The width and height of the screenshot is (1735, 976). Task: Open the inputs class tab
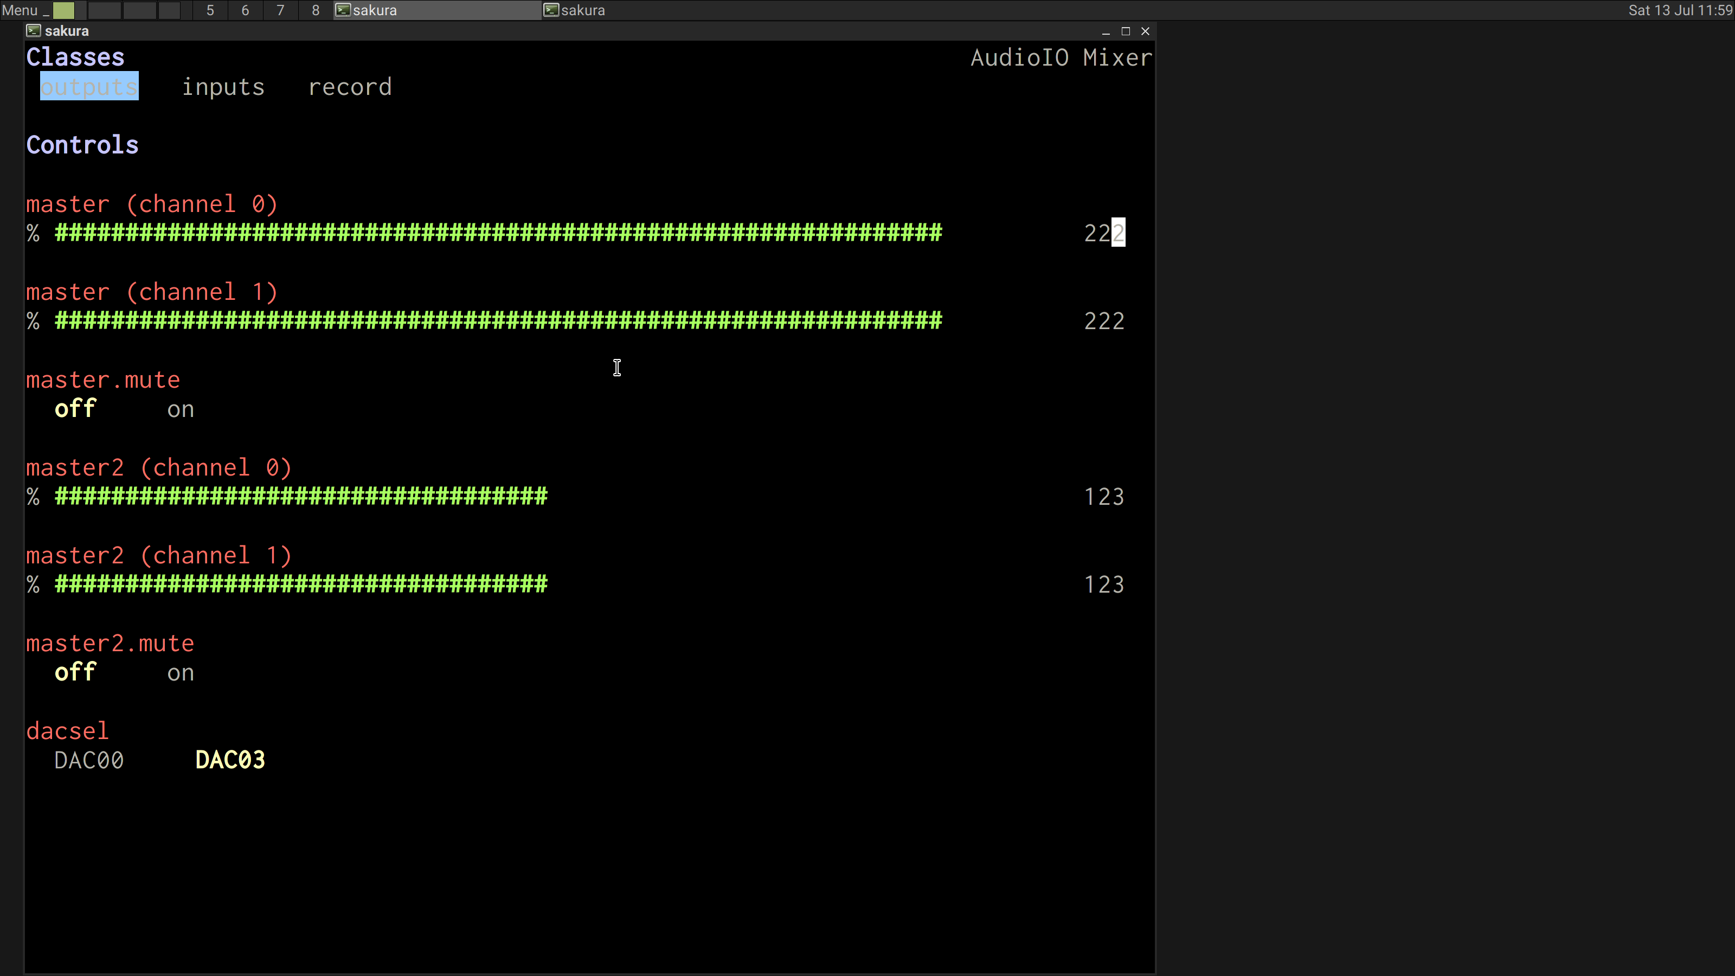coord(223,87)
